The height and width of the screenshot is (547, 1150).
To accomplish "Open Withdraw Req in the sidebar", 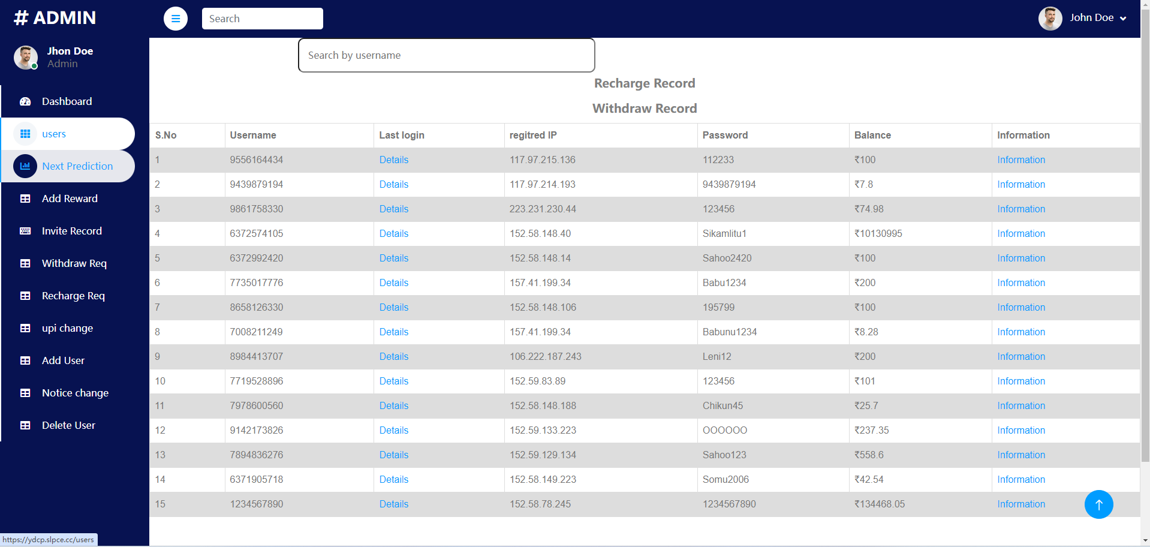I will point(67,263).
